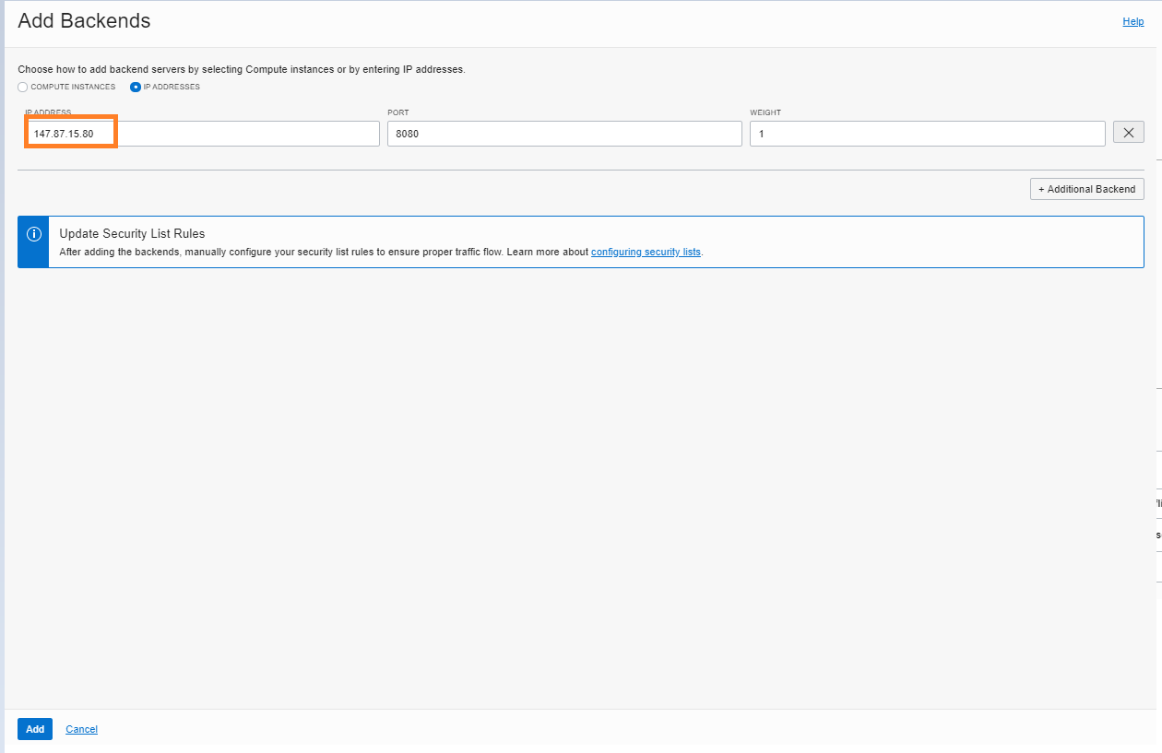Dismiss the form via Cancel

pos(81,729)
